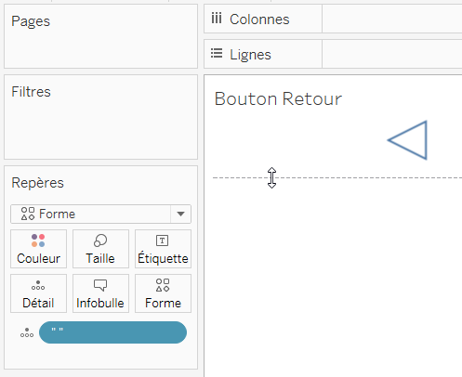
Task: Click the detail dots icon beside the pill
Action: tap(27, 332)
